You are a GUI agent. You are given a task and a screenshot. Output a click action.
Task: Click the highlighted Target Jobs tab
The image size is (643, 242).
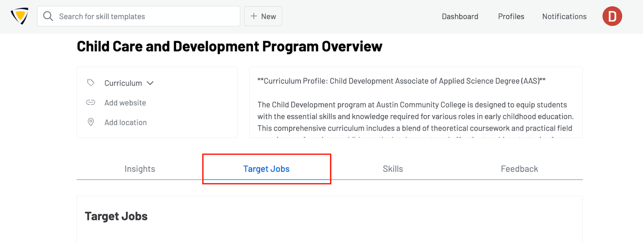click(x=266, y=169)
